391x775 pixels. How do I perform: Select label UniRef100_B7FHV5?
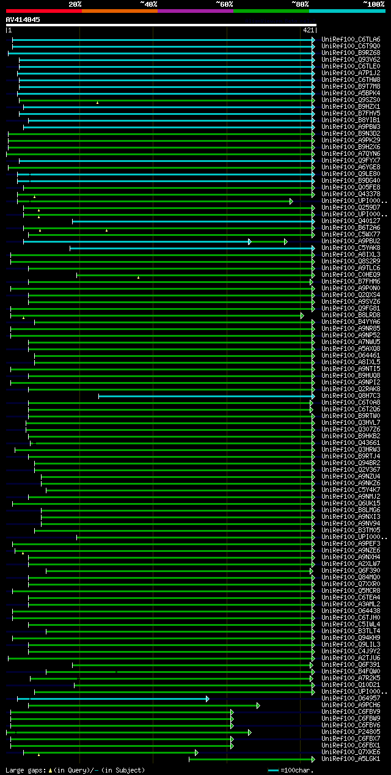tap(351, 114)
